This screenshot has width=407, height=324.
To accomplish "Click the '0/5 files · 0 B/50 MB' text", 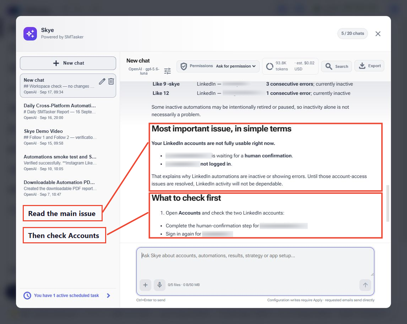I will [184, 285].
